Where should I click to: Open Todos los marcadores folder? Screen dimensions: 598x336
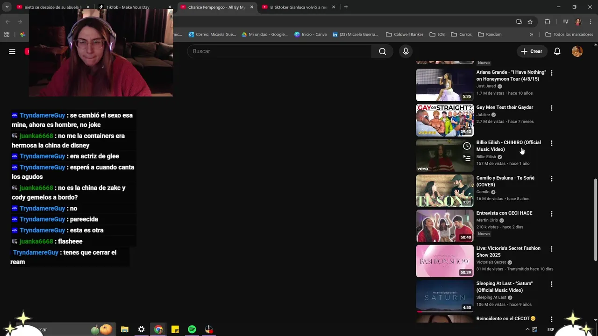pos(569,35)
